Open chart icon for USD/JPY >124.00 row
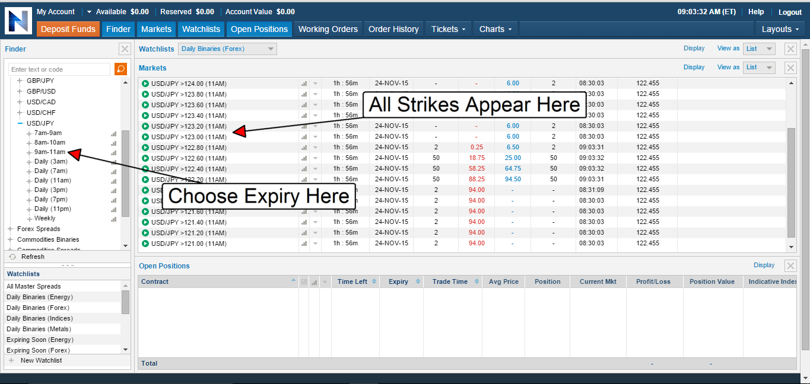The width and height of the screenshot is (810, 384). point(304,84)
